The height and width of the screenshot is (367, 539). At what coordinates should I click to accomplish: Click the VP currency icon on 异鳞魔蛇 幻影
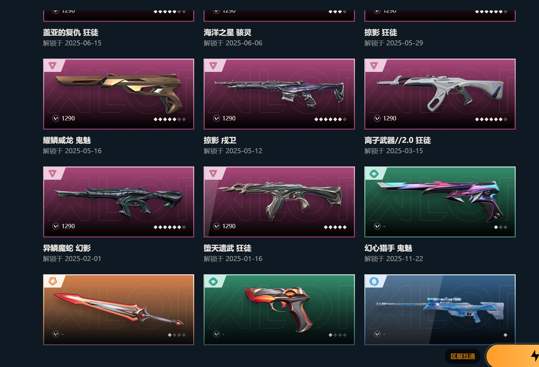(x=56, y=226)
